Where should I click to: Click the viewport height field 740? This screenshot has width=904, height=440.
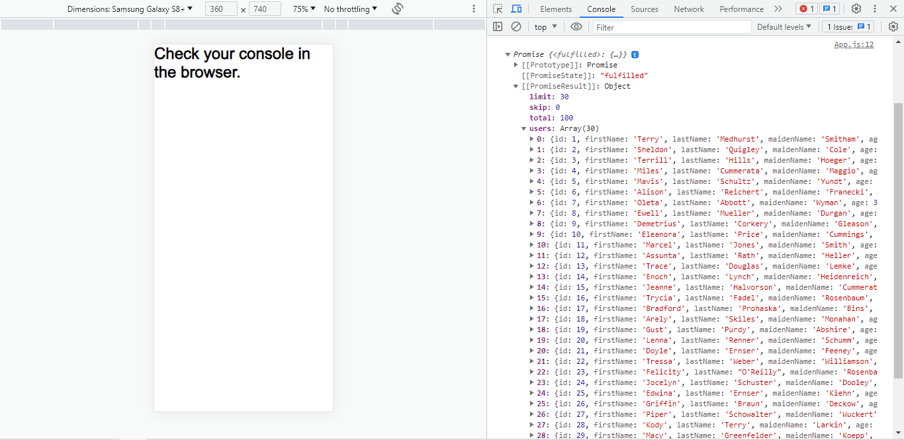[265, 9]
